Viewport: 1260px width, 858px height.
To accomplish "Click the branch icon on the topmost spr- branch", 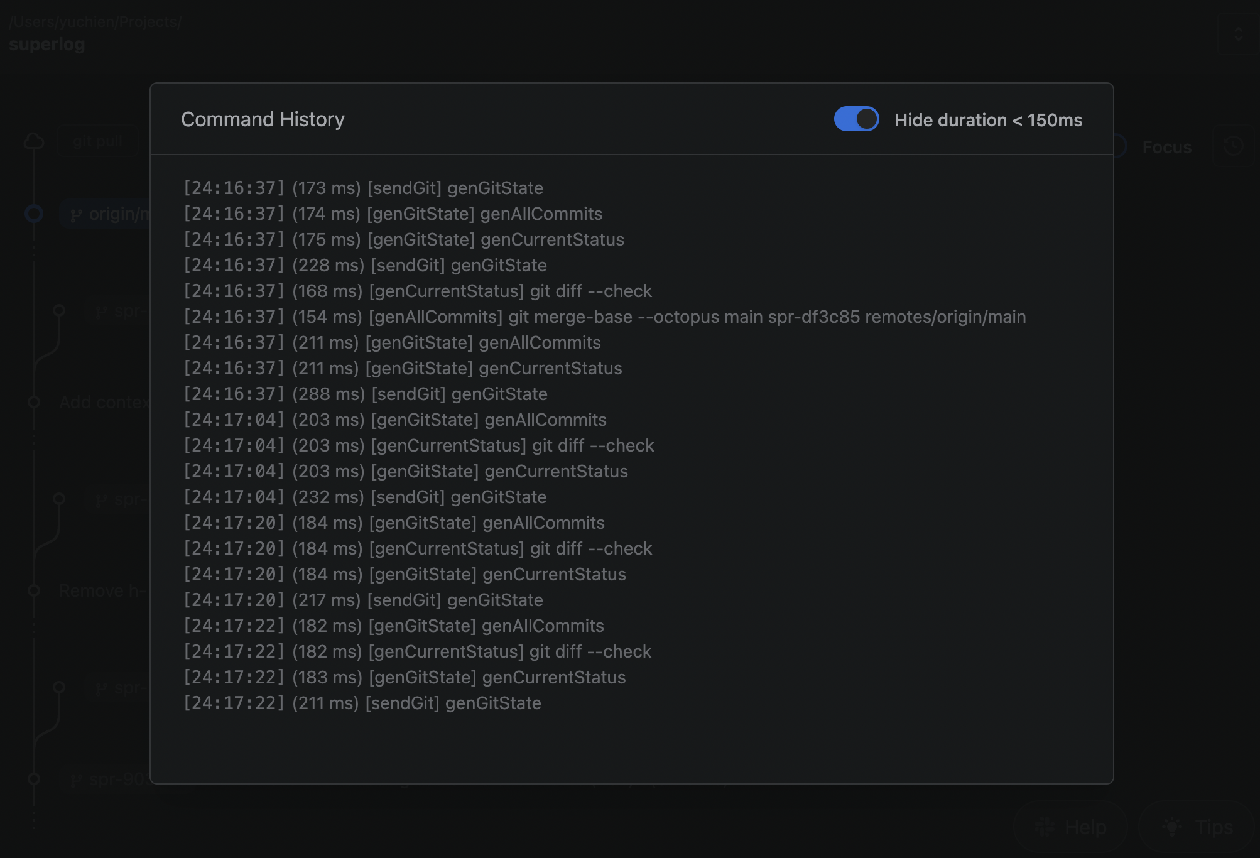I will (100, 314).
